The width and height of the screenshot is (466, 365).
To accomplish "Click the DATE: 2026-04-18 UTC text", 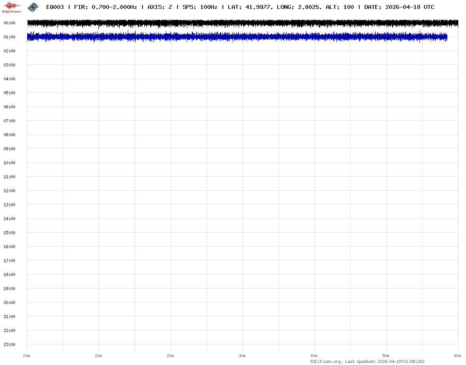I will pos(399,7).
